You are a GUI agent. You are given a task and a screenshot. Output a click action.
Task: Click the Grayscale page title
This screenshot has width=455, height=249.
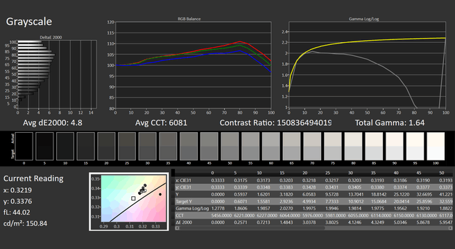[29, 21]
